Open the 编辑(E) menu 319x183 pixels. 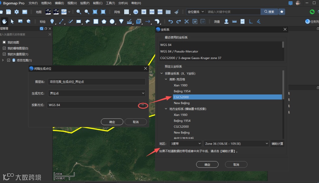tap(59, 3)
